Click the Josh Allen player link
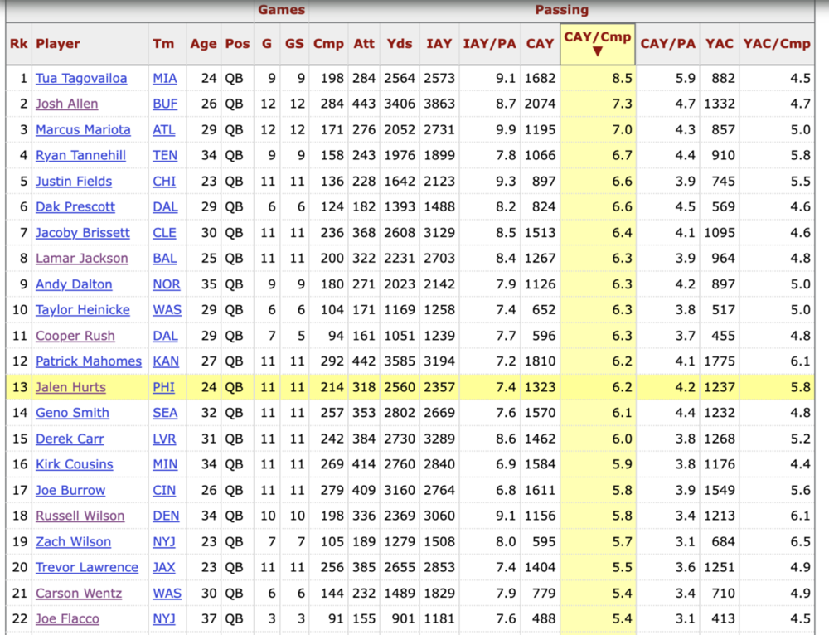 pos(66,104)
